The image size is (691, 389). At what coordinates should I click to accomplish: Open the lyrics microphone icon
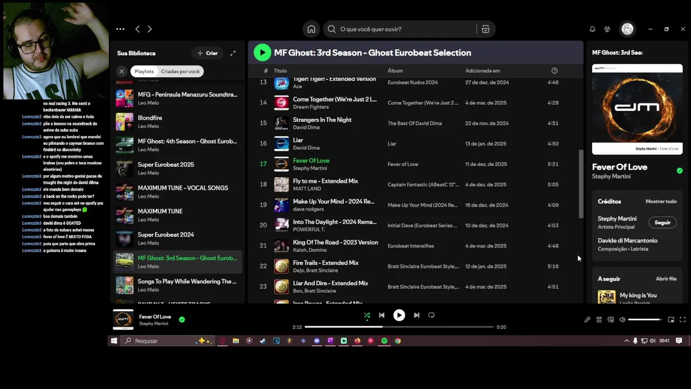pyautogui.click(x=587, y=320)
